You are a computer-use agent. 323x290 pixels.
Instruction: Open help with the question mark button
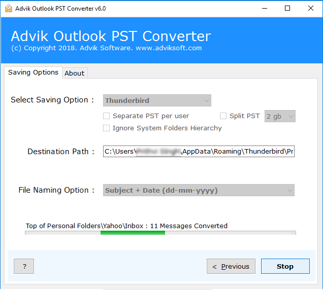pos(24,266)
